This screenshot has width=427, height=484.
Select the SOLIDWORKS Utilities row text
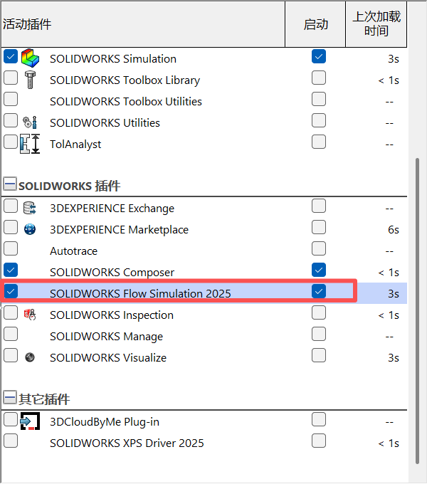pyautogui.click(x=105, y=123)
